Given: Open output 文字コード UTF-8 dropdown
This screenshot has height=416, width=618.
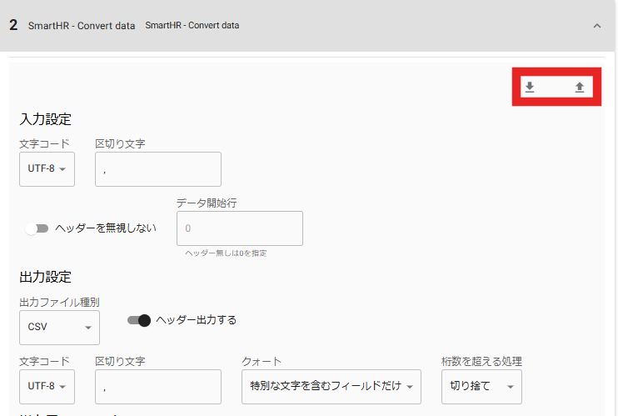Looking at the screenshot, I should coord(47,386).
